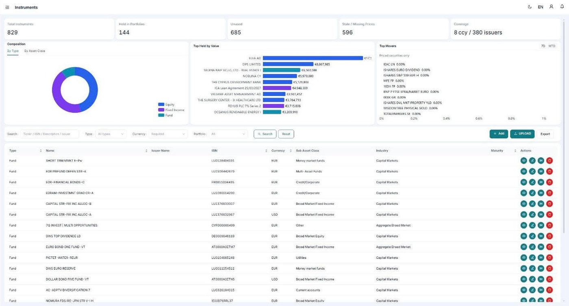Open the Currency filter dropdown
This screenshot has width=569, height=306.
168,134
